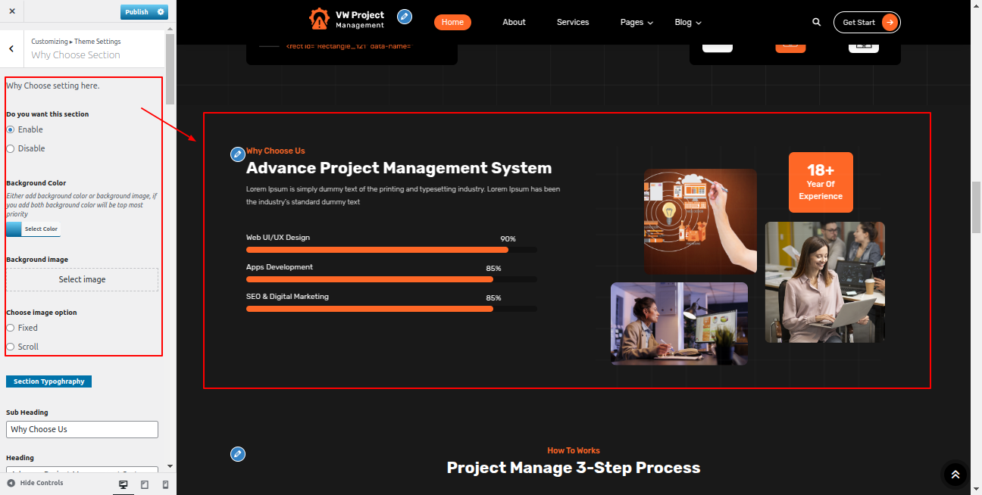
Task: Open the Publish settings gear
Action: click(x=161, y=12)
